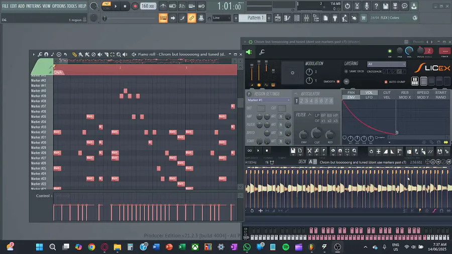Open the channel rack icon

coord(297,18)
